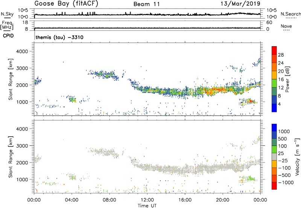The image size is (301, 208).
Task: Click the "Time UT" axis label
Action: (147, 206)
